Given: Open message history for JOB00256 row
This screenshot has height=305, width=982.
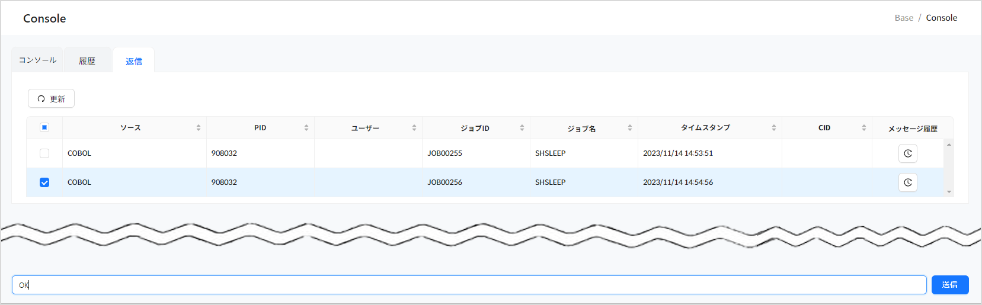Looking at the screenshot, I should coord(907,182).
